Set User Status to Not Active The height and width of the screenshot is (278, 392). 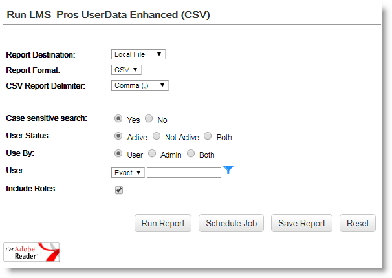157,136
